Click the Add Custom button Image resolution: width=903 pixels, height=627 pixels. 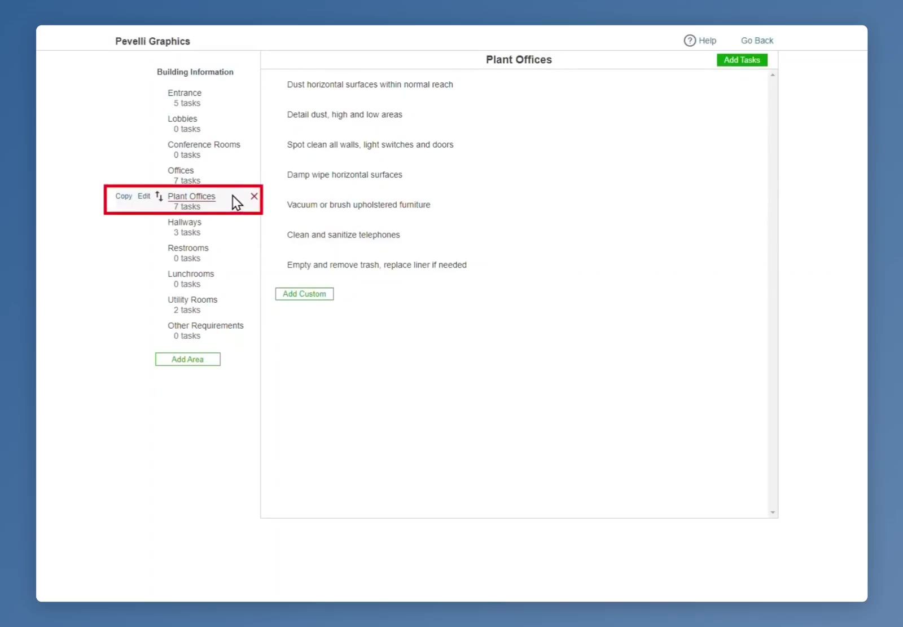(x=304, y=294)
